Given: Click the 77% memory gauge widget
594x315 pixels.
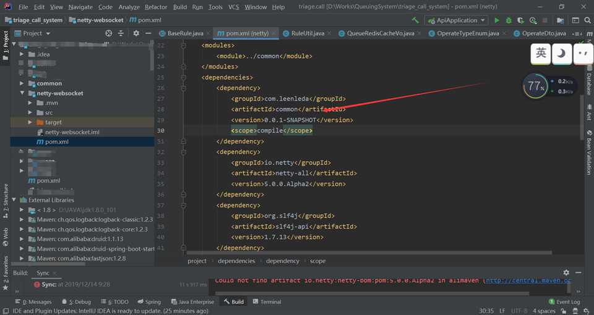Looking at the screenshot, I should [x=535, y=86].
